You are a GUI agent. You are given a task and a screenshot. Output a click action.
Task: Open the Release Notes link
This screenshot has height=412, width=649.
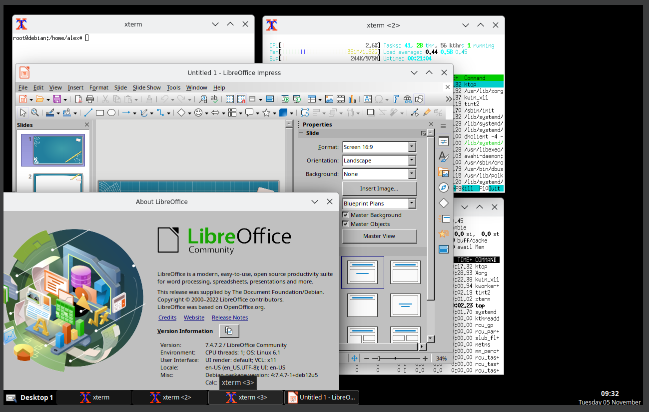point(229,317)
